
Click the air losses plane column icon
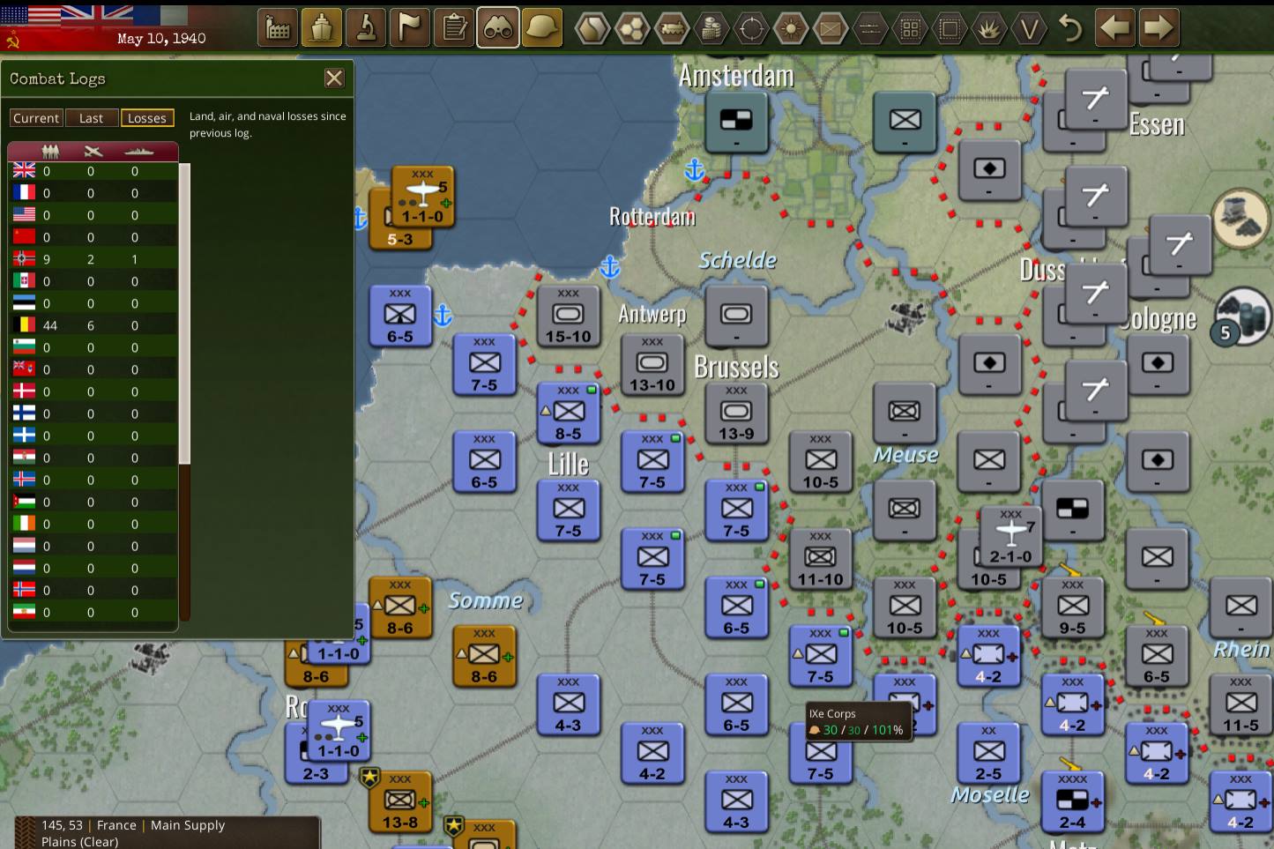click(x=93, y=152)
